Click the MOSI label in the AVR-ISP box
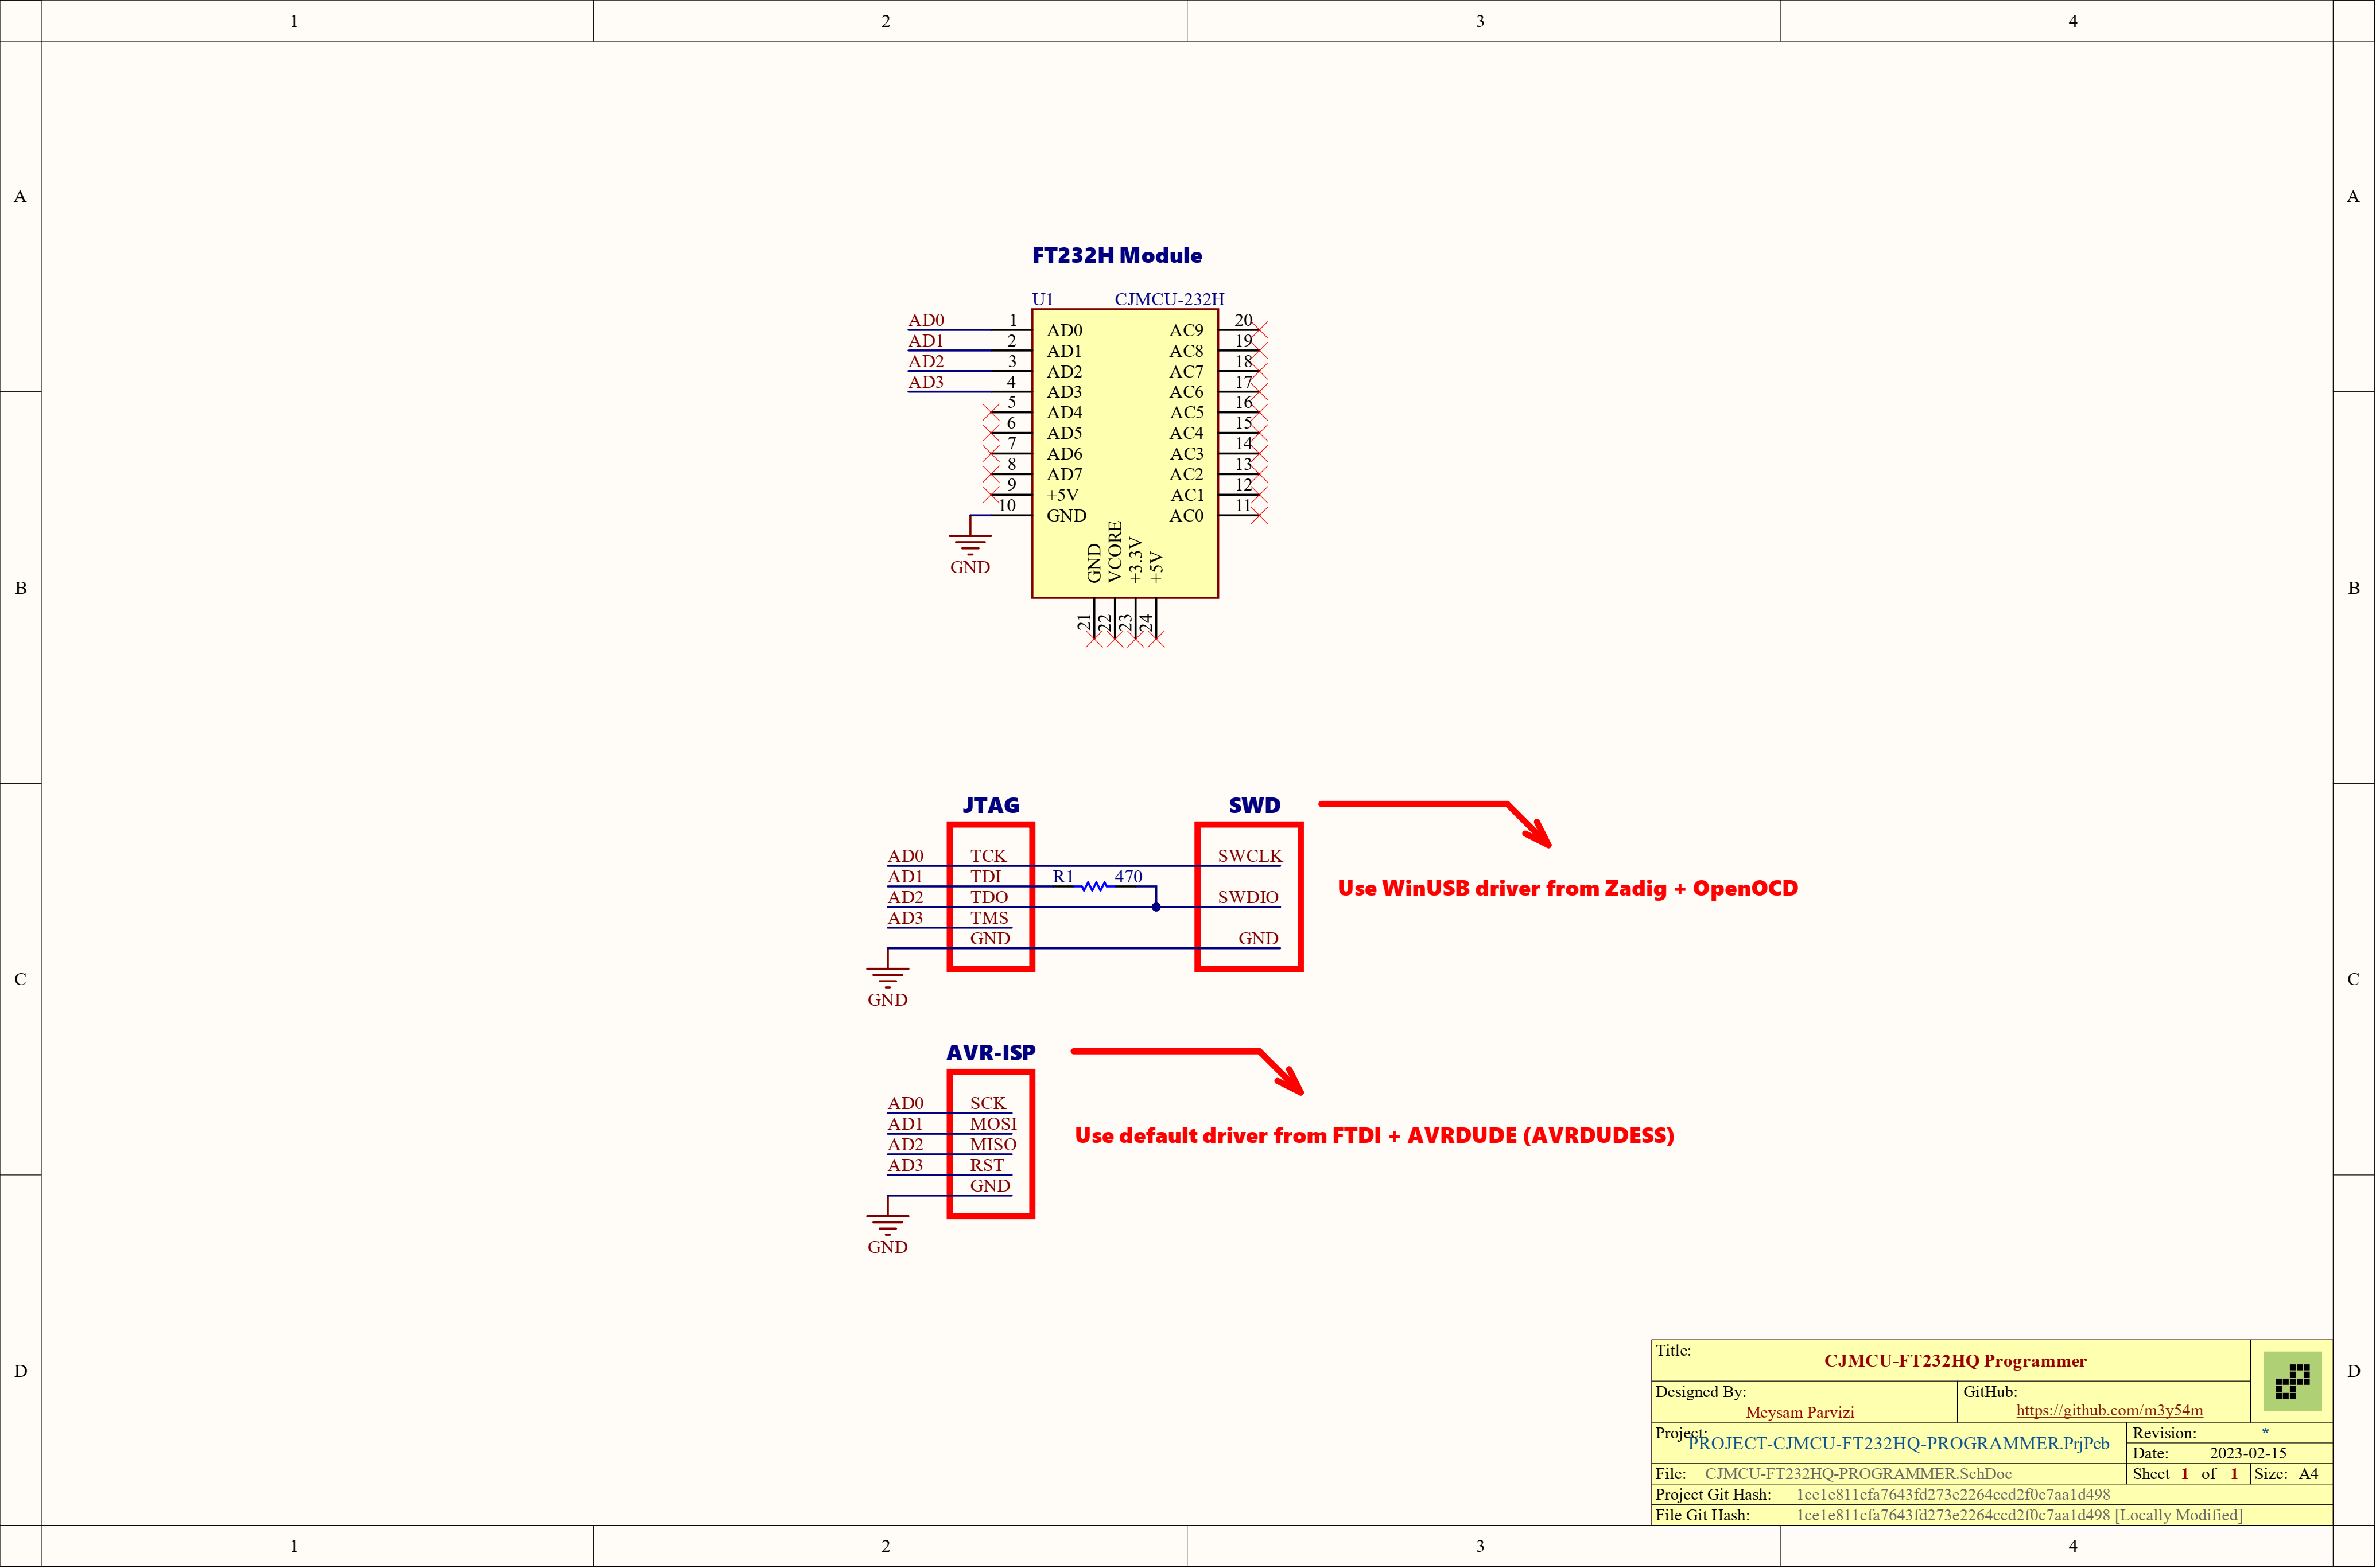This screenshot has height=1568, width=2376. coord(992,1124)
